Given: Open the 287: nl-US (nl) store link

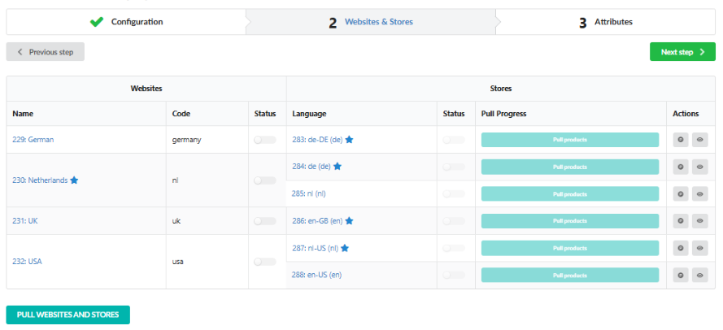Looking at the screenshot, I should click(x=315, y=248).
